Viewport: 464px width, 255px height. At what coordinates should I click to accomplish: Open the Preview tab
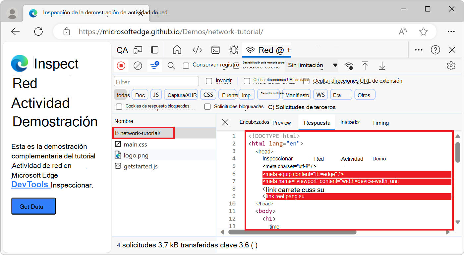point(282,123)
